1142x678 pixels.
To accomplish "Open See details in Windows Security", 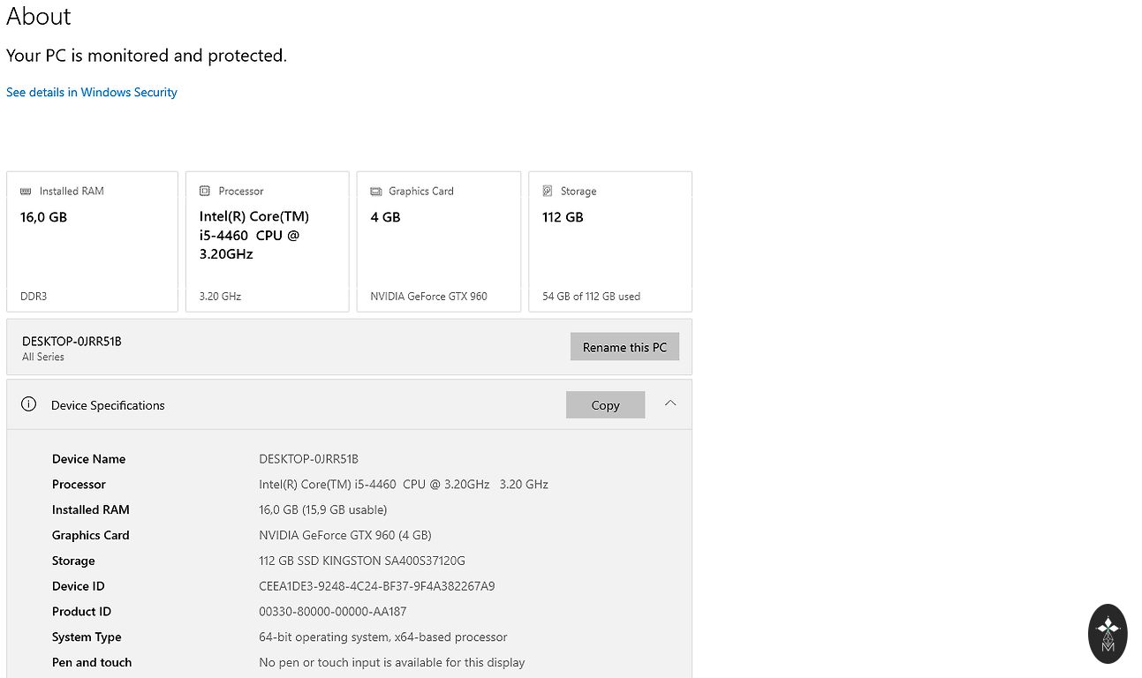I will pyautogui.click(x=92, y=92).
